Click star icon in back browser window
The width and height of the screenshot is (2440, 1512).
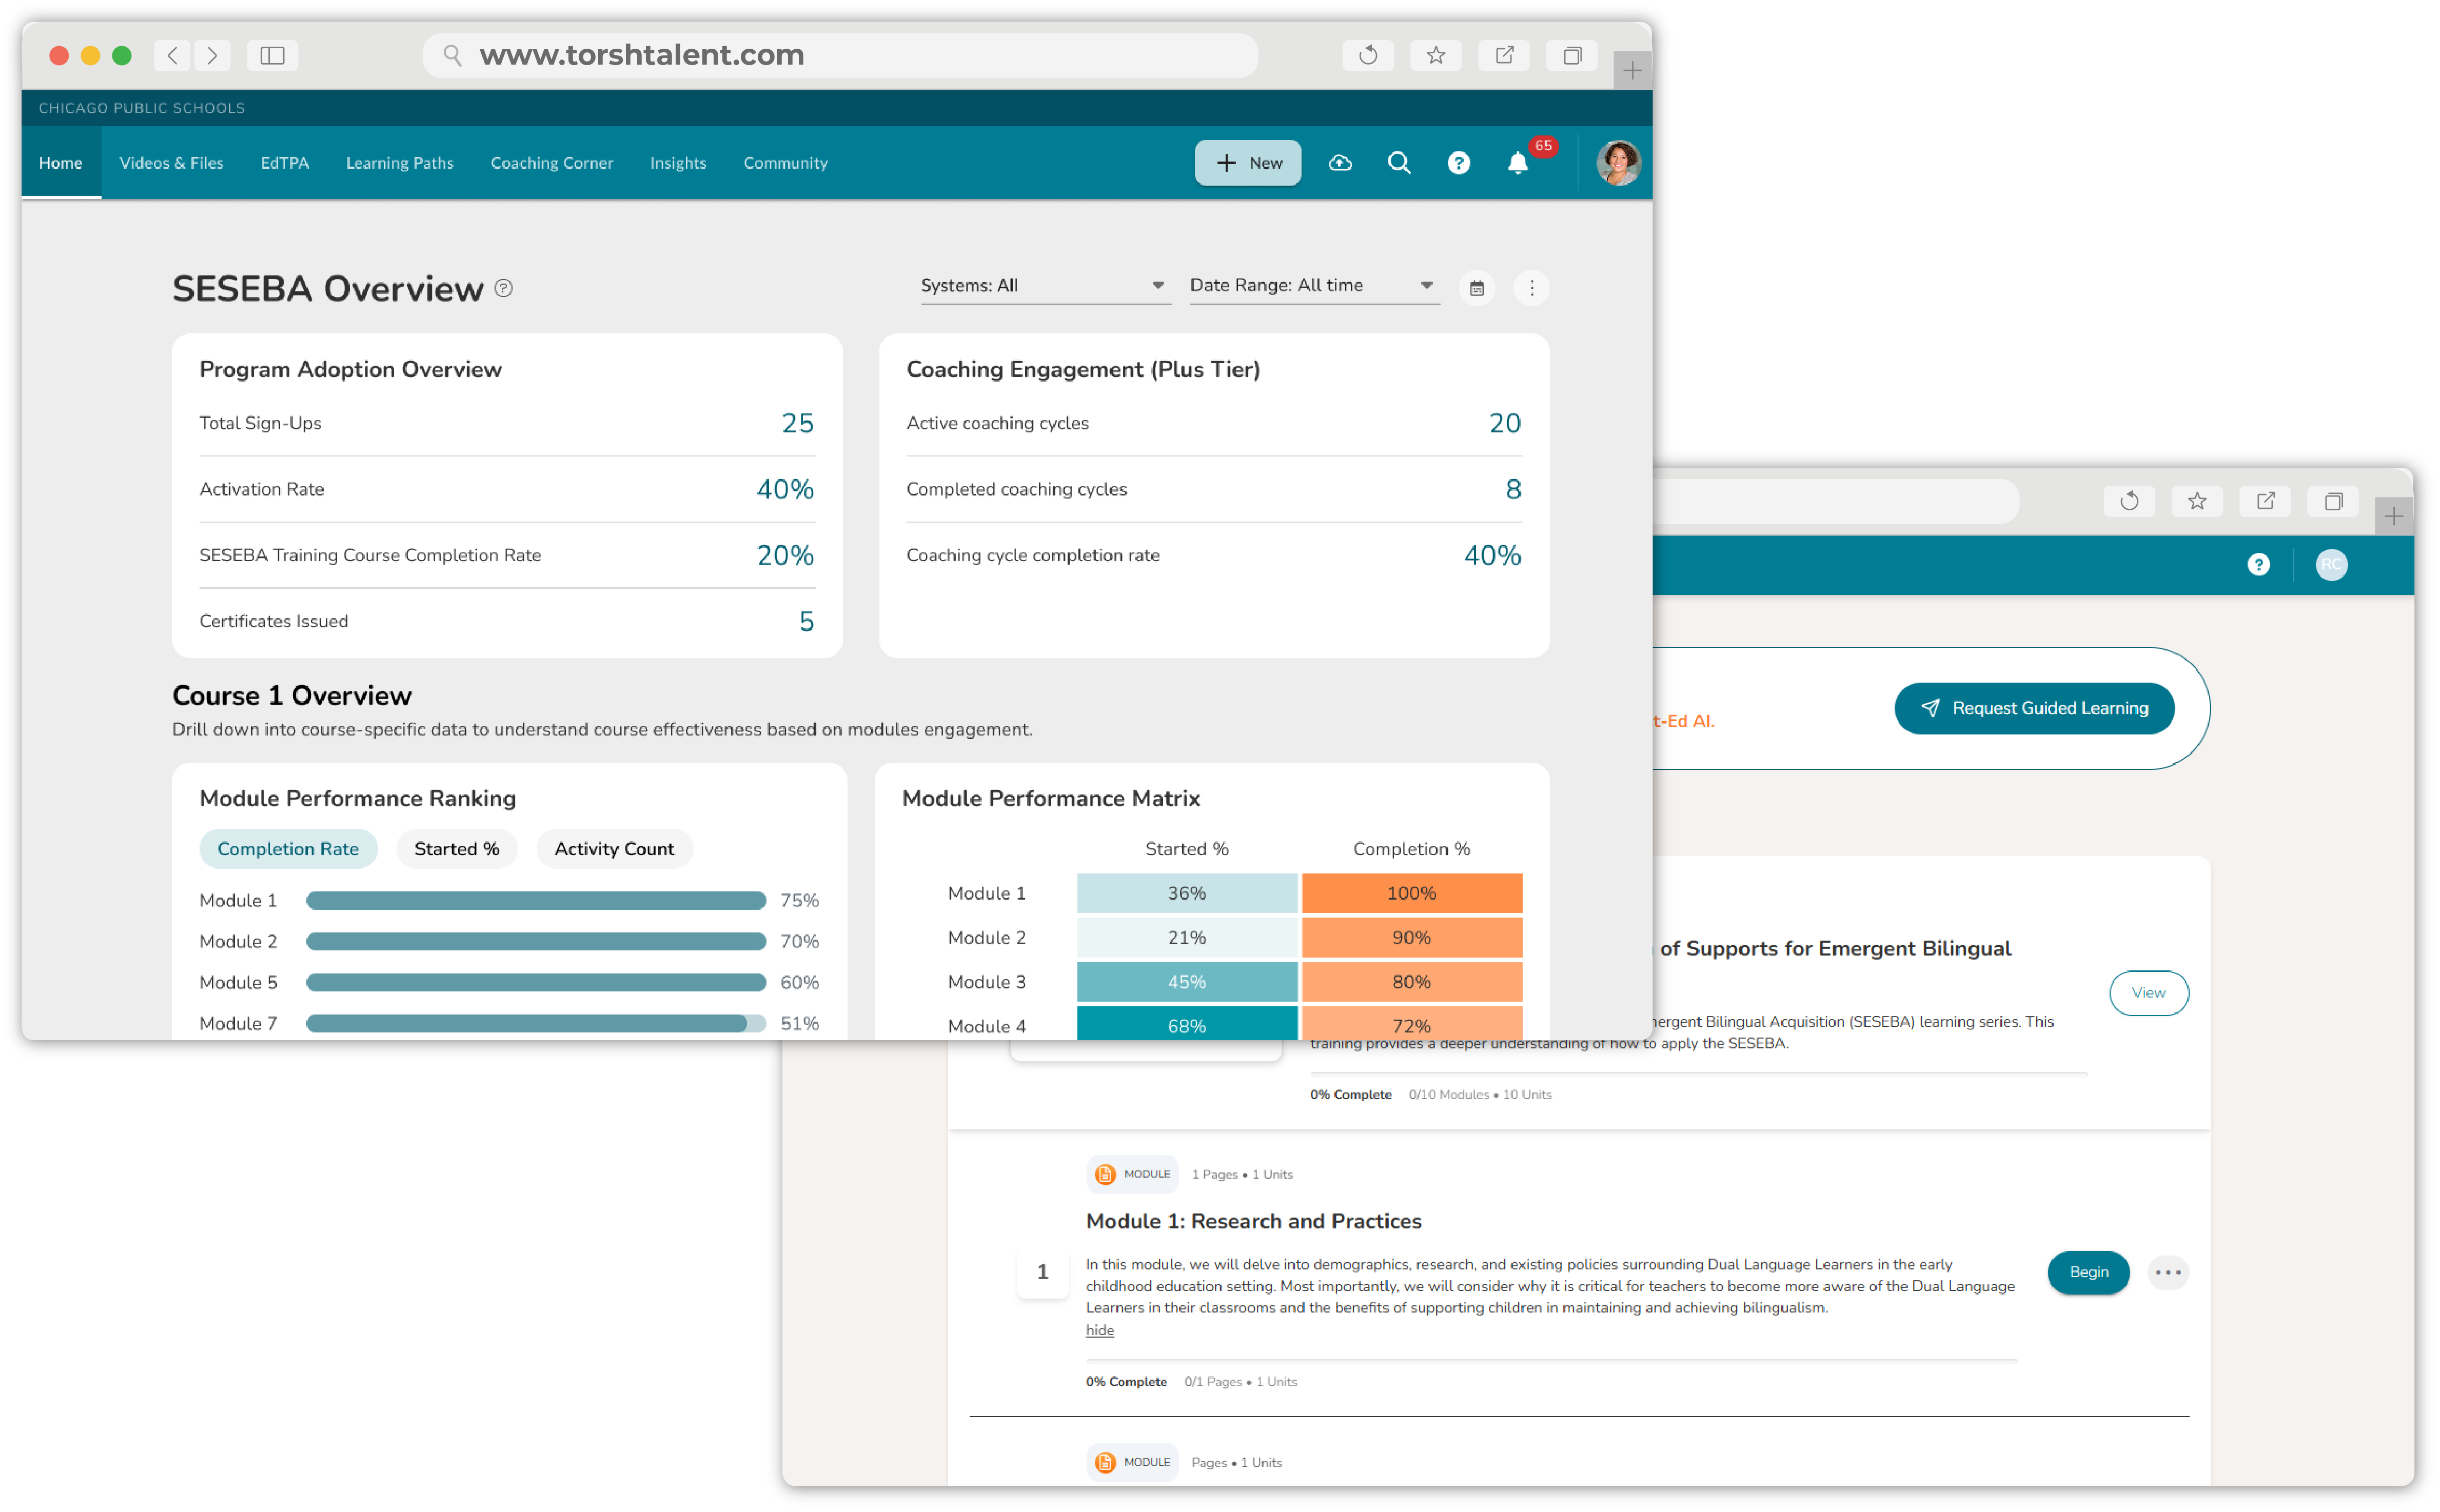(x=2197, y=501)
